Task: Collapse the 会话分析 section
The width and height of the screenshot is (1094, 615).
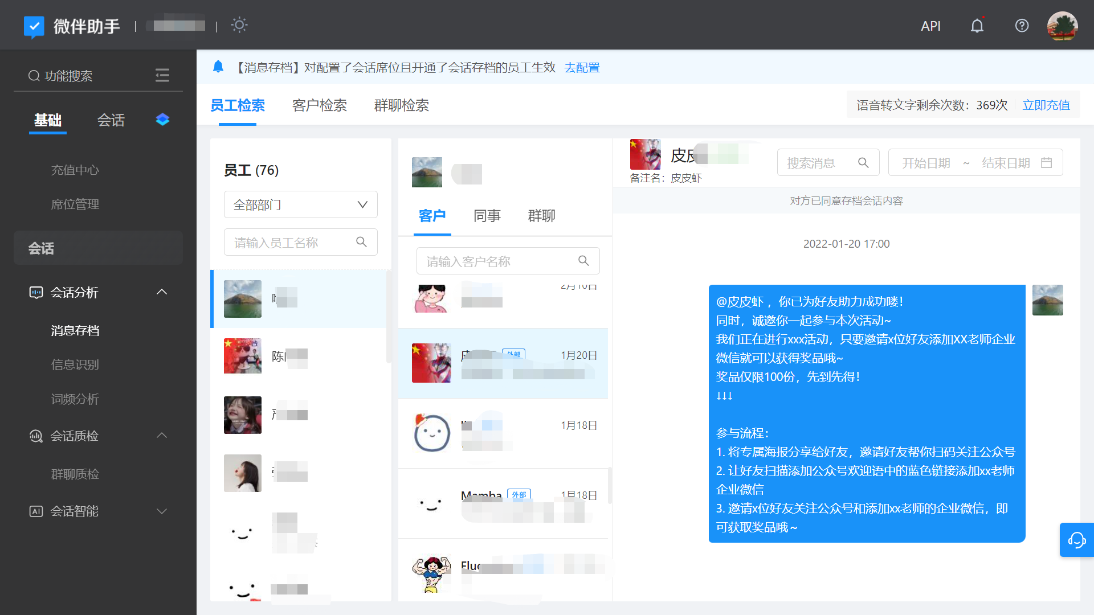Action: click(x=162, y=292)
